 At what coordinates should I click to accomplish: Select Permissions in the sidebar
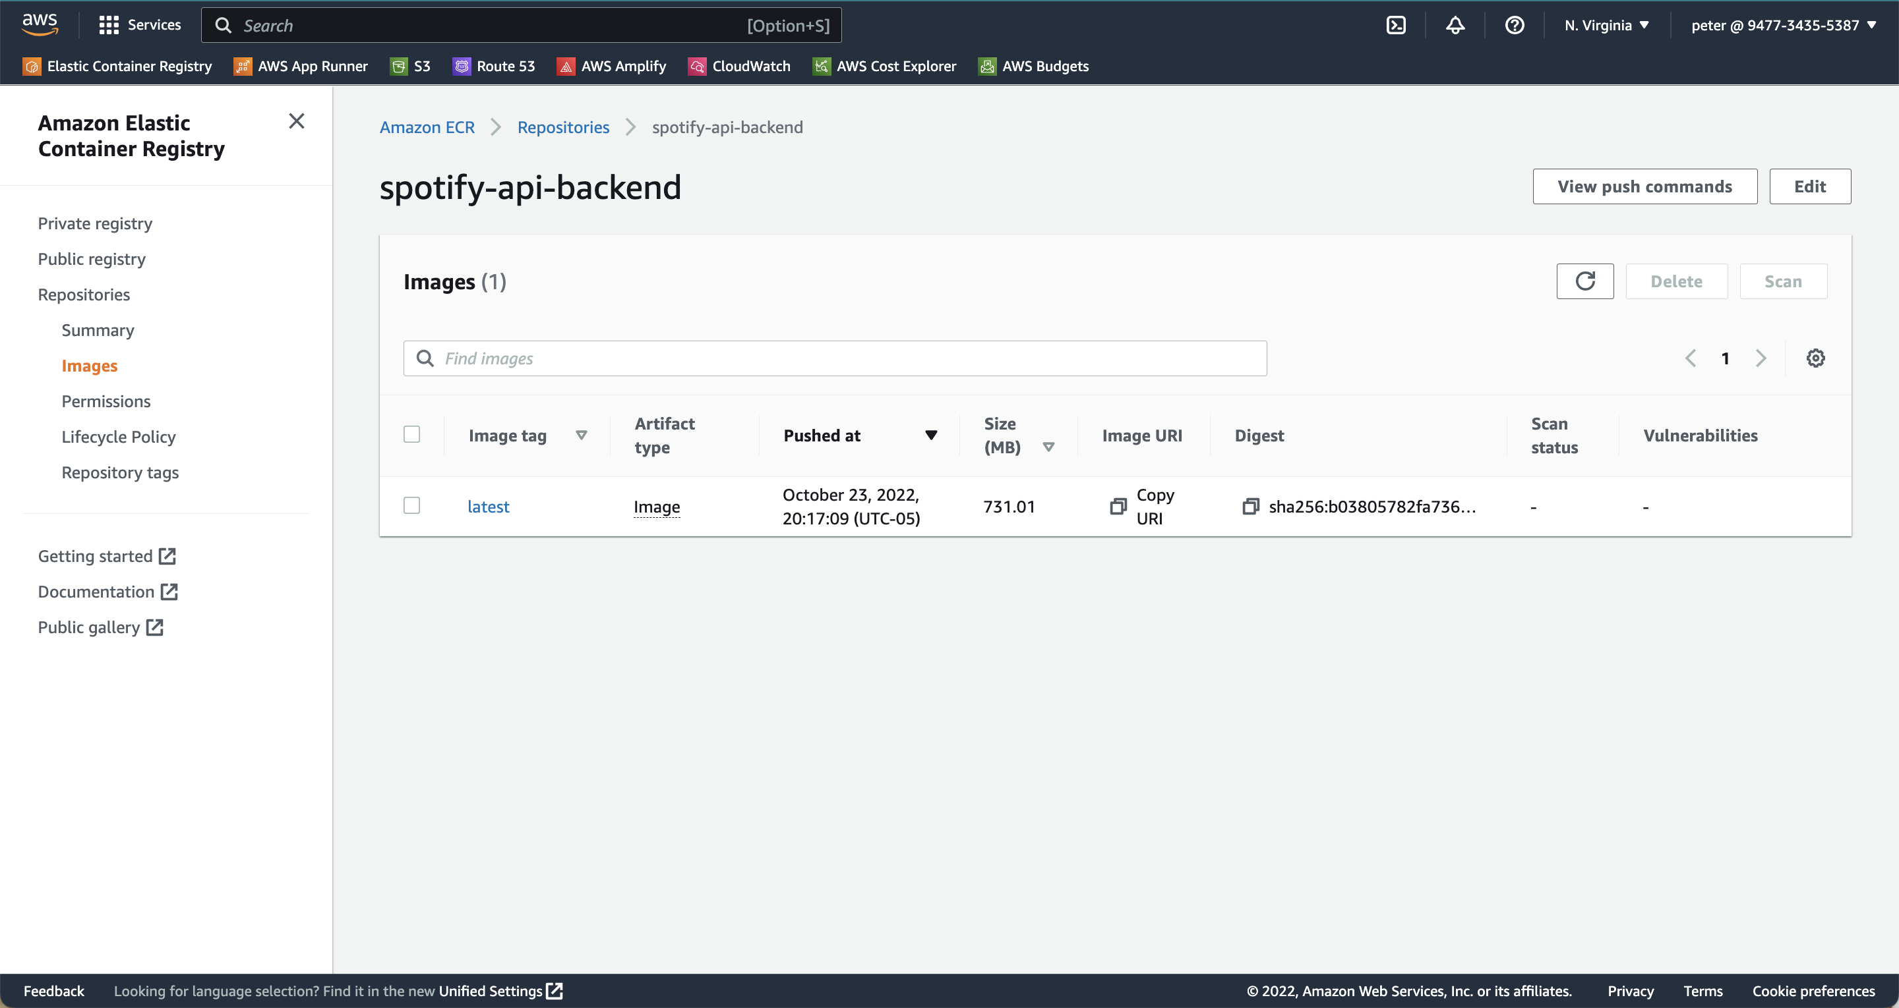click(106, 401)
